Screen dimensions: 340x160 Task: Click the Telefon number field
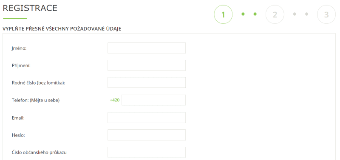point(153,100)
